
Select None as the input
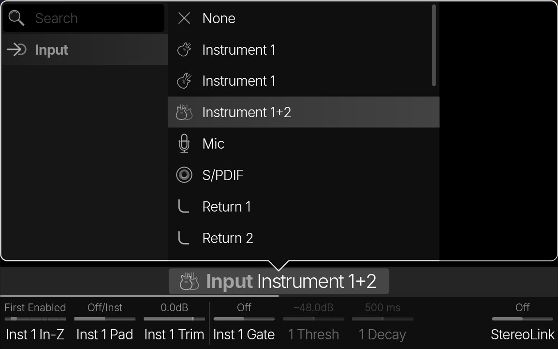pyautogui.click(x=219, y=18)
